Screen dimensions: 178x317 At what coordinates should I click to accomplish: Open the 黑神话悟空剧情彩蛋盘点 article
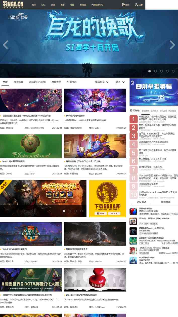(77, 249)
